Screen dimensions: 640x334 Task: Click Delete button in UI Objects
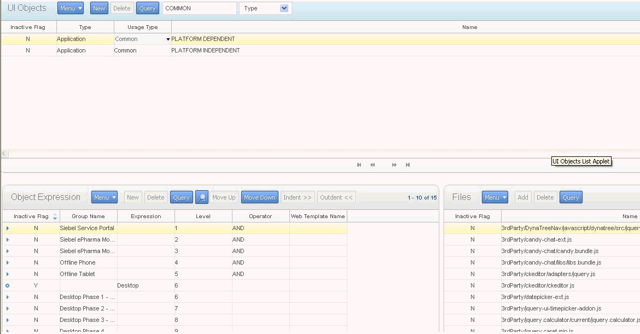pos(121,8)
